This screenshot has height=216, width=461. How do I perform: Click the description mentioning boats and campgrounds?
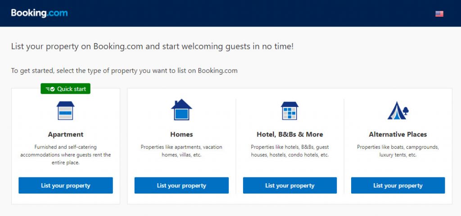tap(398, 151)
